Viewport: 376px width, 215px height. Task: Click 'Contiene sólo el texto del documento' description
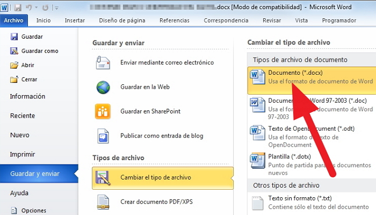coord(319,207)
